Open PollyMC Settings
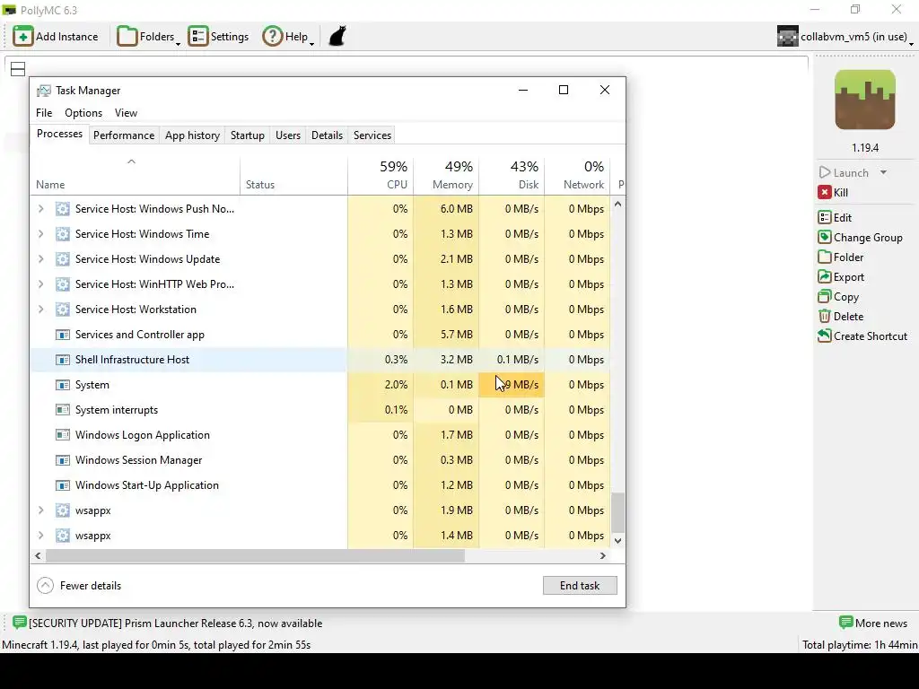 [x=219, y=36]
